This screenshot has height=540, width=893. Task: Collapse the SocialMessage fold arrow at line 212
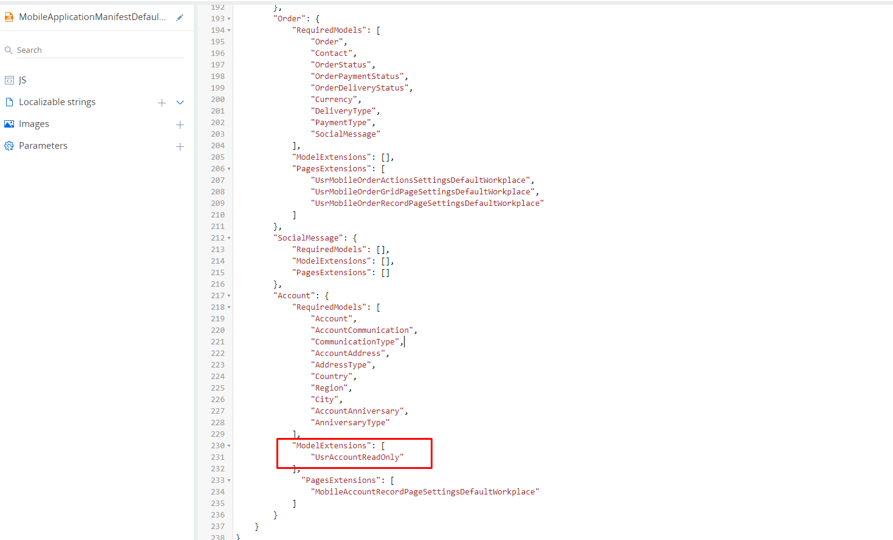229,238
